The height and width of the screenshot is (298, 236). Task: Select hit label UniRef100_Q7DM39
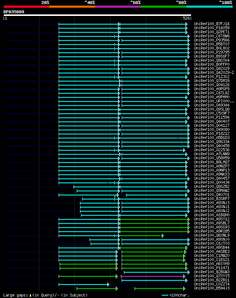(x=212, y=81)
